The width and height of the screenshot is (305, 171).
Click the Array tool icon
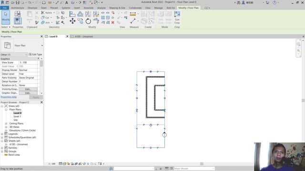(103, 18)
